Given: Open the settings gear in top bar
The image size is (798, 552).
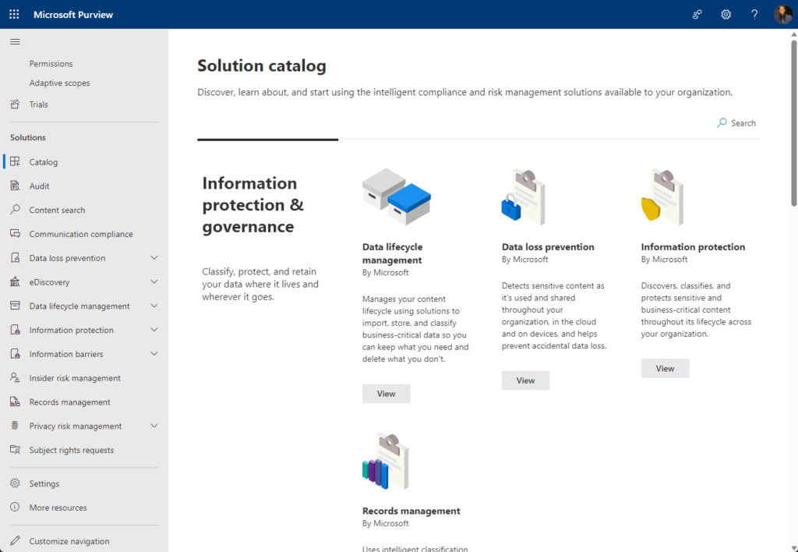Looking at the screenshot, I should pyautogui.click(x=726, y=14).
